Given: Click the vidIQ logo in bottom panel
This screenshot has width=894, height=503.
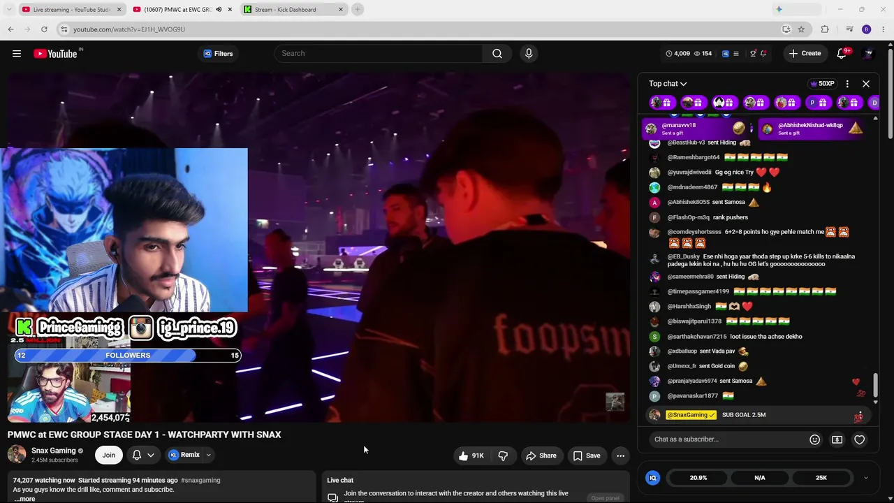Looking at the screenshot, I should [653, 478].
